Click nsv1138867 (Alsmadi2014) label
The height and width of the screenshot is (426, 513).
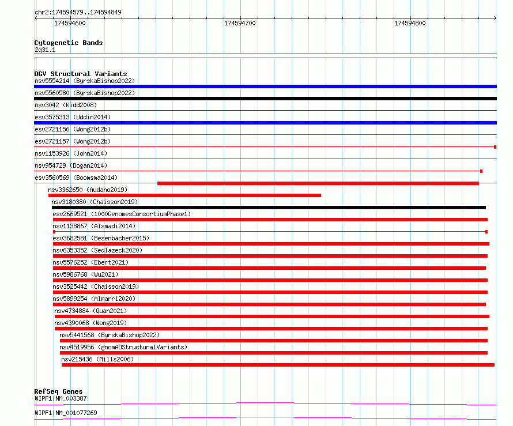94,226
